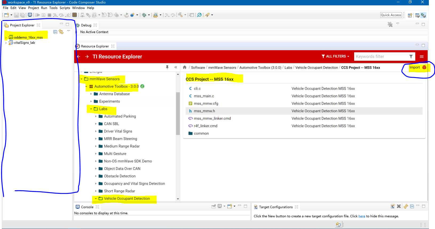This screenshot has height=229, width=435.
Task: Open the File menu
Action: (6, 8)
